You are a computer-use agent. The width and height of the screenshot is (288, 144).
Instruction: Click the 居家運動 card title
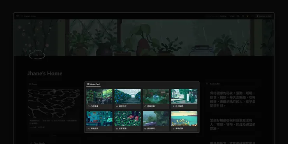coord(123,128)
